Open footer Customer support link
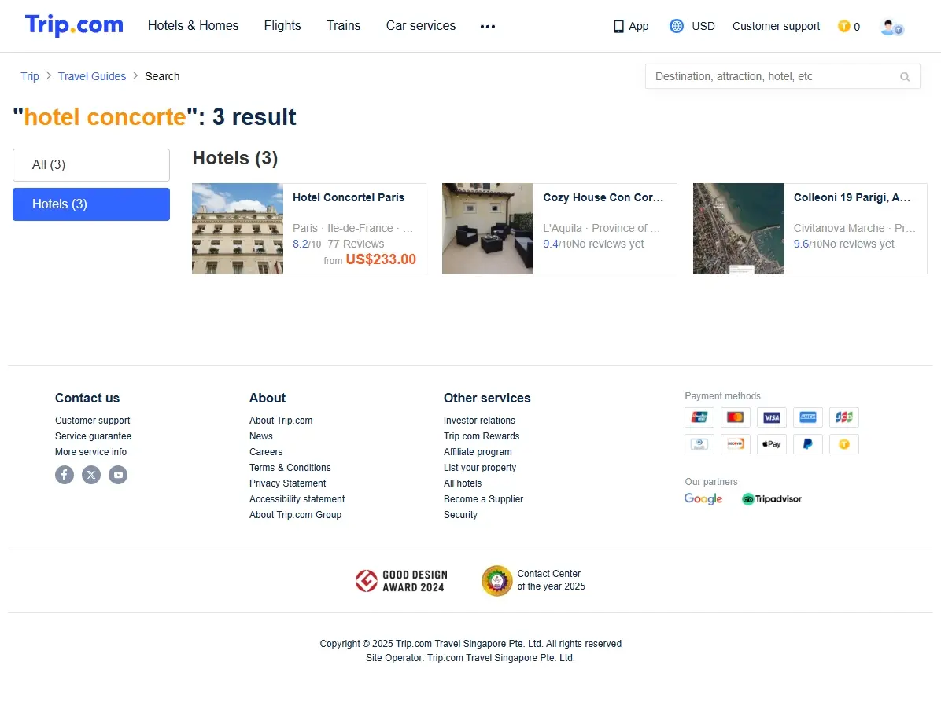941x724 pixels. [92, 421]
